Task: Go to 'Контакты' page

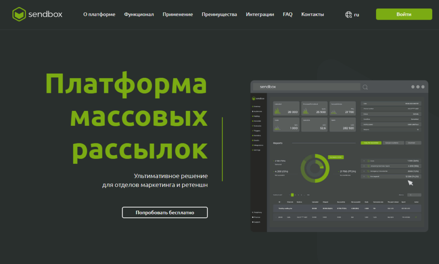Action: tap(313, 14)
